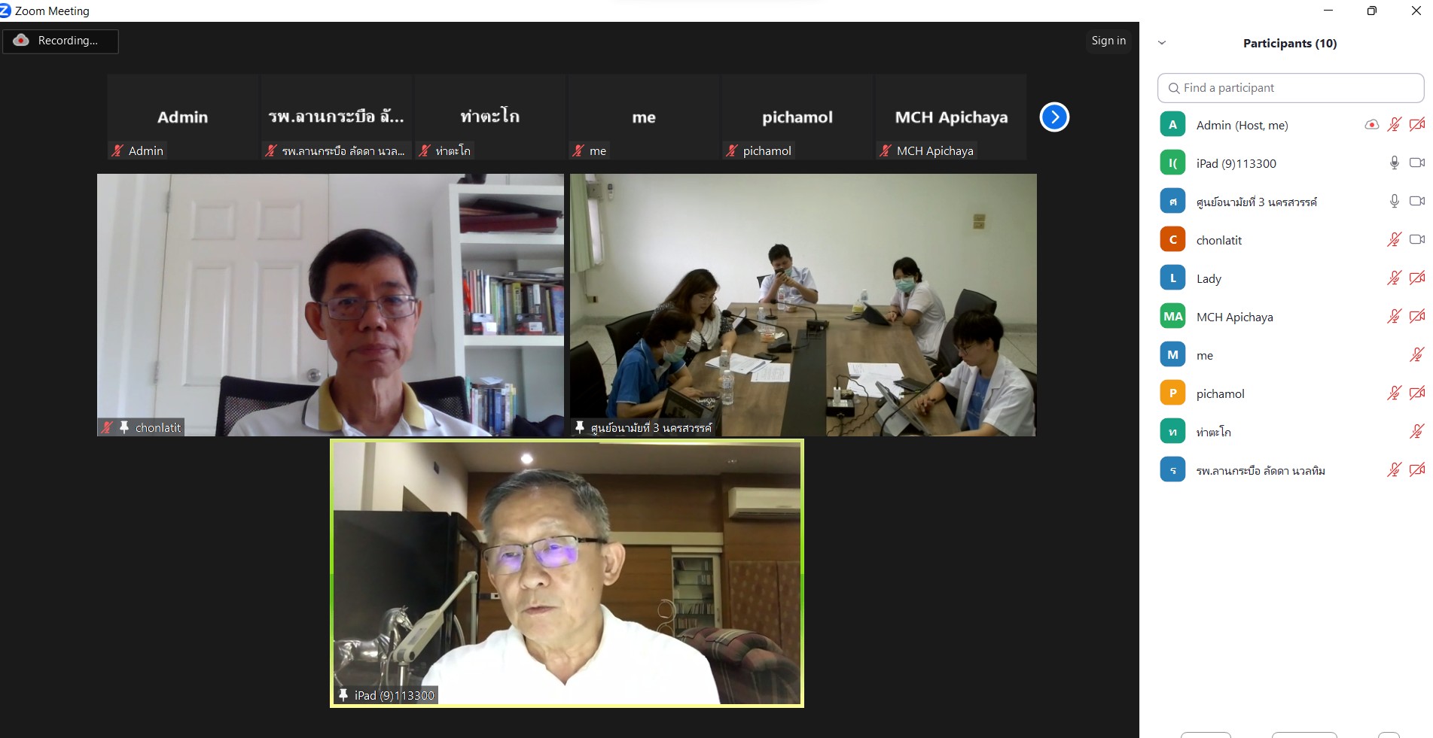
Task: Click ท่าตะโก avatar in participants list
Action: [x=1172, y=432]
